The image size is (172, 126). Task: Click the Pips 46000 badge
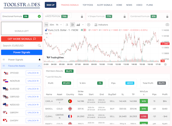click(130, 83)
